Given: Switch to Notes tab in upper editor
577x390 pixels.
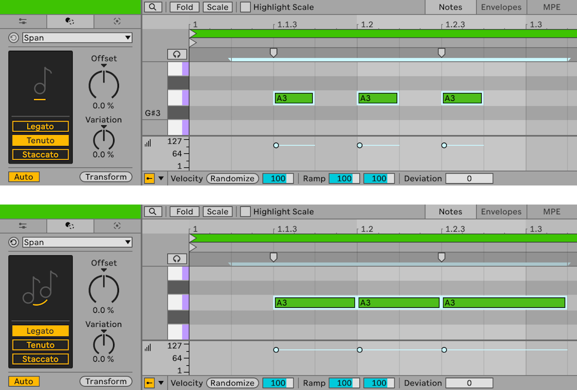Looking at the screenshot, I should (450, 7).
